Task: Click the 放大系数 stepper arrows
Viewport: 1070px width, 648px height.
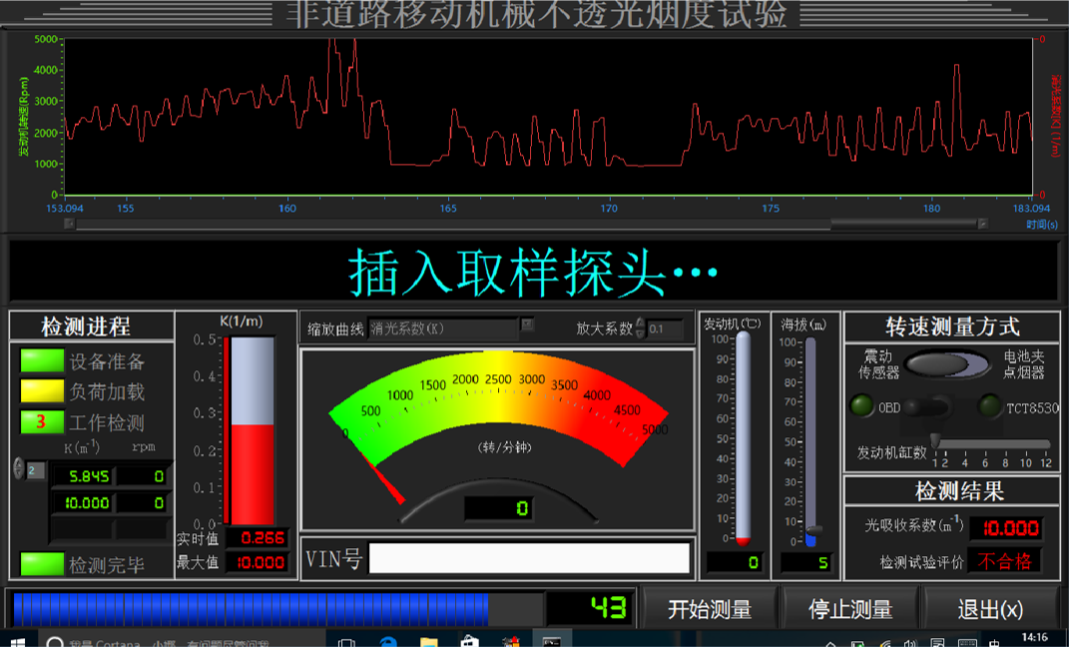Action: (x=640, y=327)
